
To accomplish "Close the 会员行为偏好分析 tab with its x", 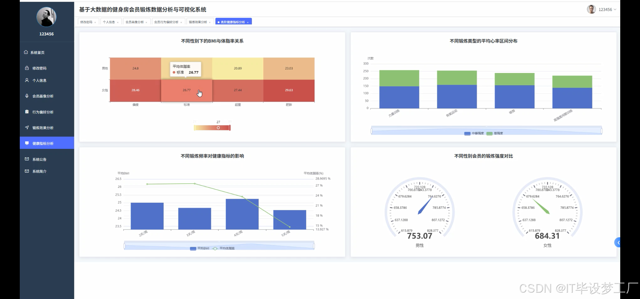I will (x=181, y=22).
